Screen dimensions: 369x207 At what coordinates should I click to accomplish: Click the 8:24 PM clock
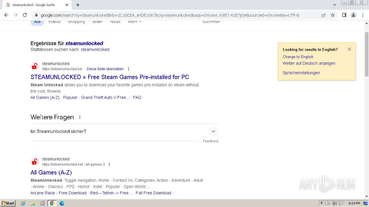(354, 203)
